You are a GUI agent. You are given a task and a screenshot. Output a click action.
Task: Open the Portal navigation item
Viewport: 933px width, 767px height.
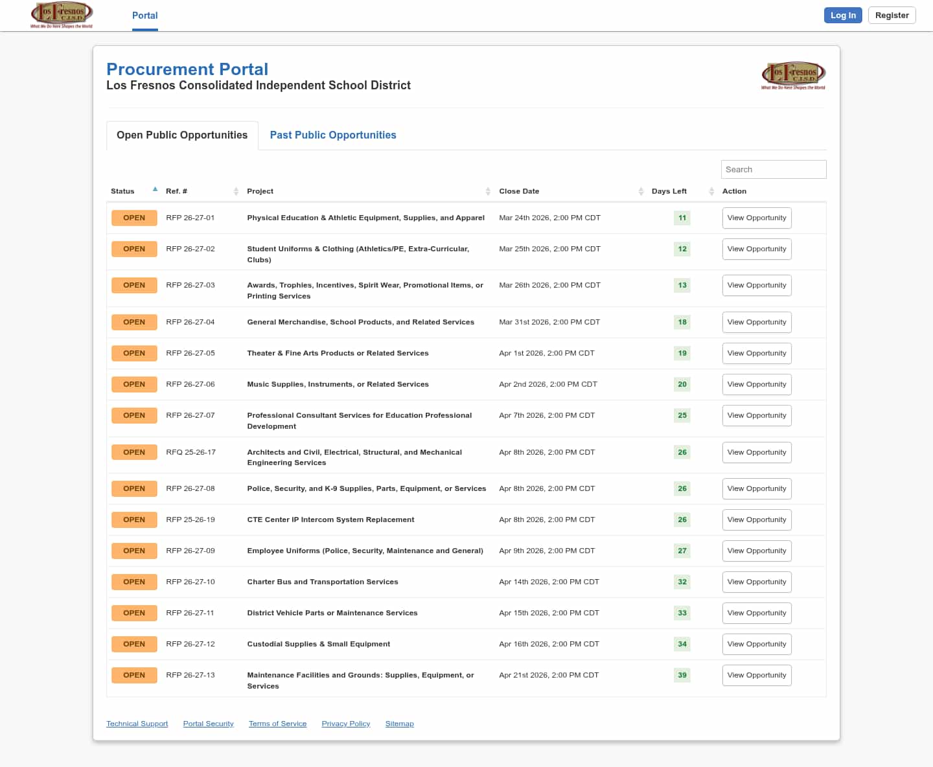click(x=144, y=16)
